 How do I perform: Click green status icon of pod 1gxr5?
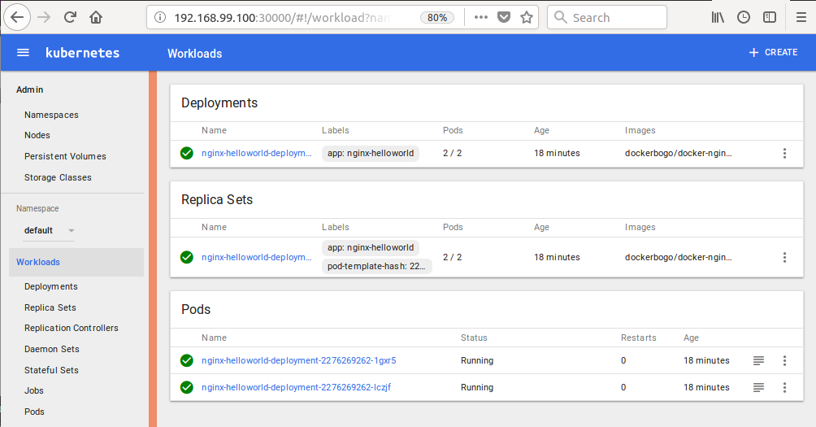click(x=187, y=360)
